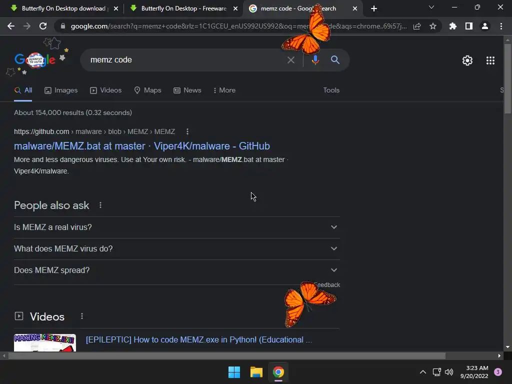512x384 pixels.
Task: Open the Videos section options menu
Action: tap(82, 316)
